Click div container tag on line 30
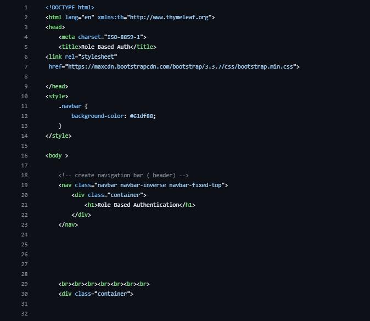Viewport: 370px width, 321px height. pos(96,294)
